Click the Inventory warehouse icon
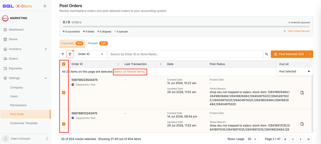The image size is (321, 144). click(5, 49)
